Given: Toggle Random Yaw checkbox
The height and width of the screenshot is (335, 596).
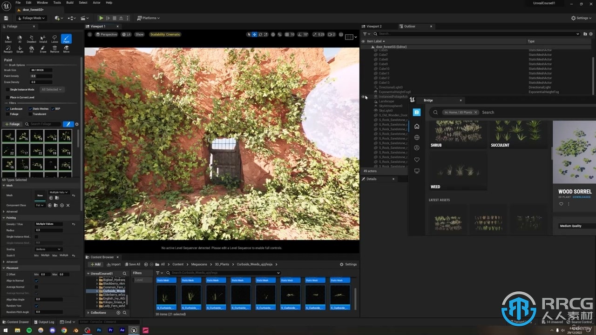Looking at the screenshot, I should pyautogui.click(x=36, y=306).
